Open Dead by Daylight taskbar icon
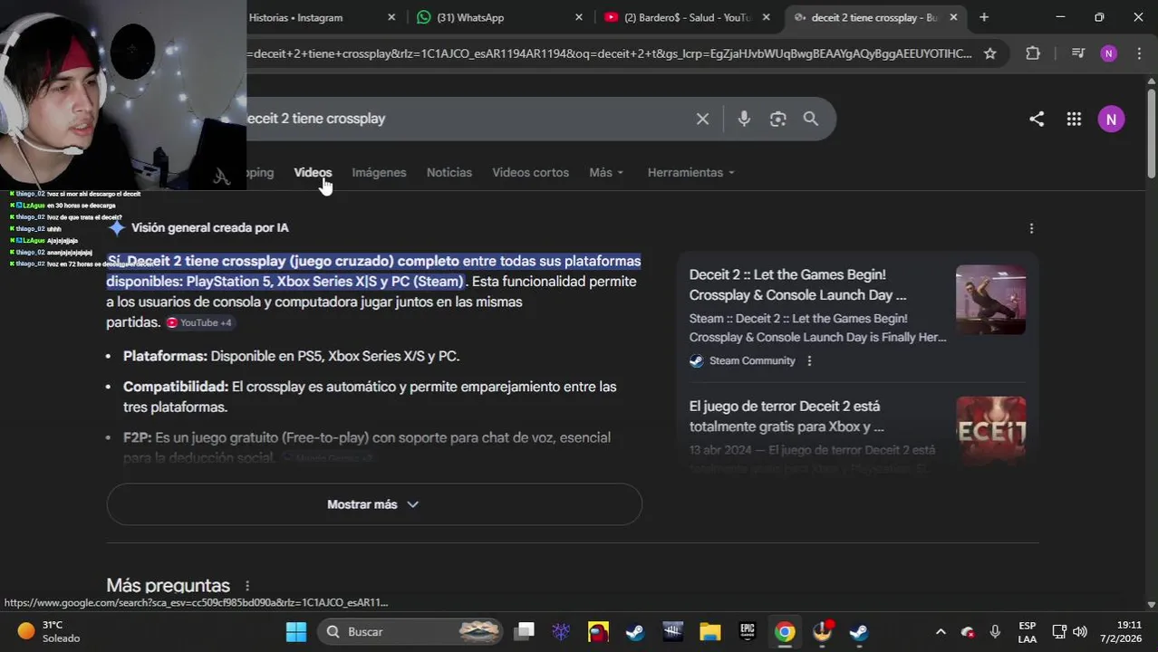 [672, 631]
